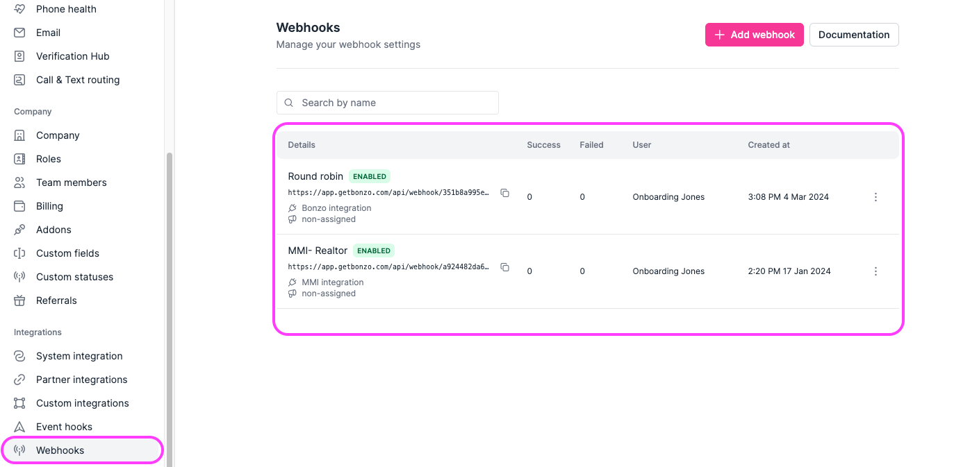Click the Event hooks sidebar icon
Screen dimensions: 954x467
(19, 426)
